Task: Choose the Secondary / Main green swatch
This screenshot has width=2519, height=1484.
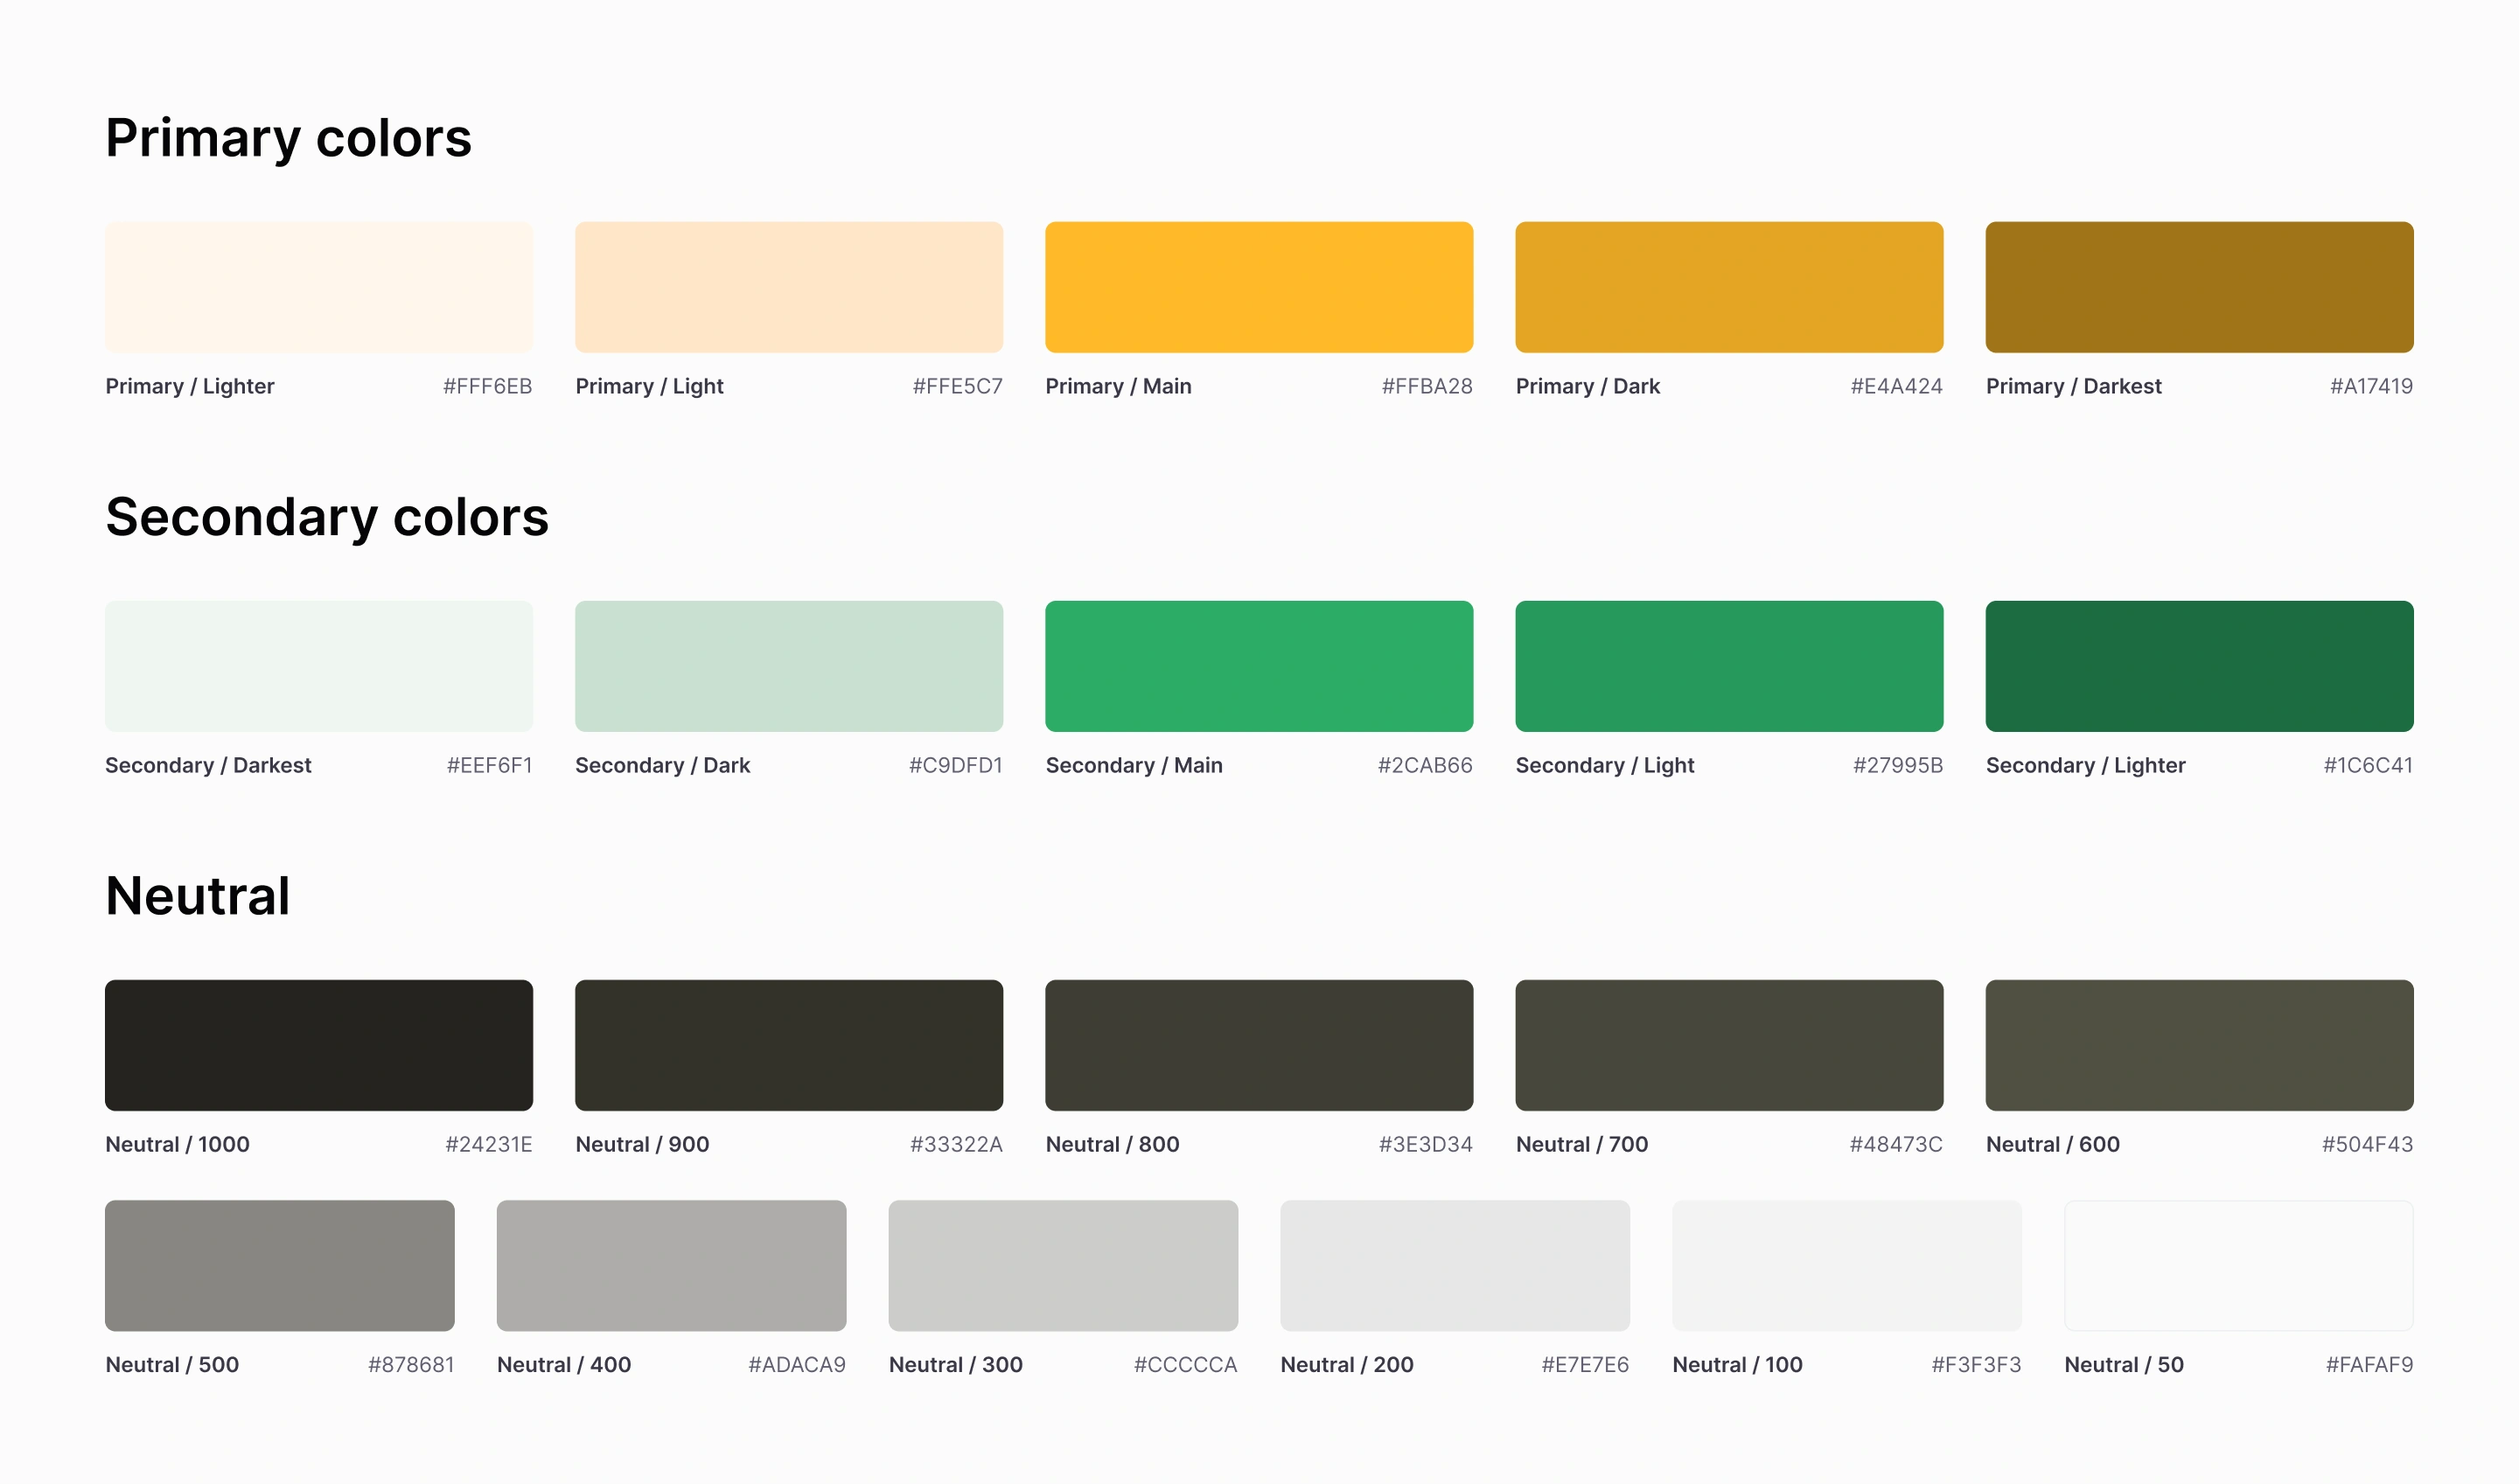Action: (x=1259, y=666)
